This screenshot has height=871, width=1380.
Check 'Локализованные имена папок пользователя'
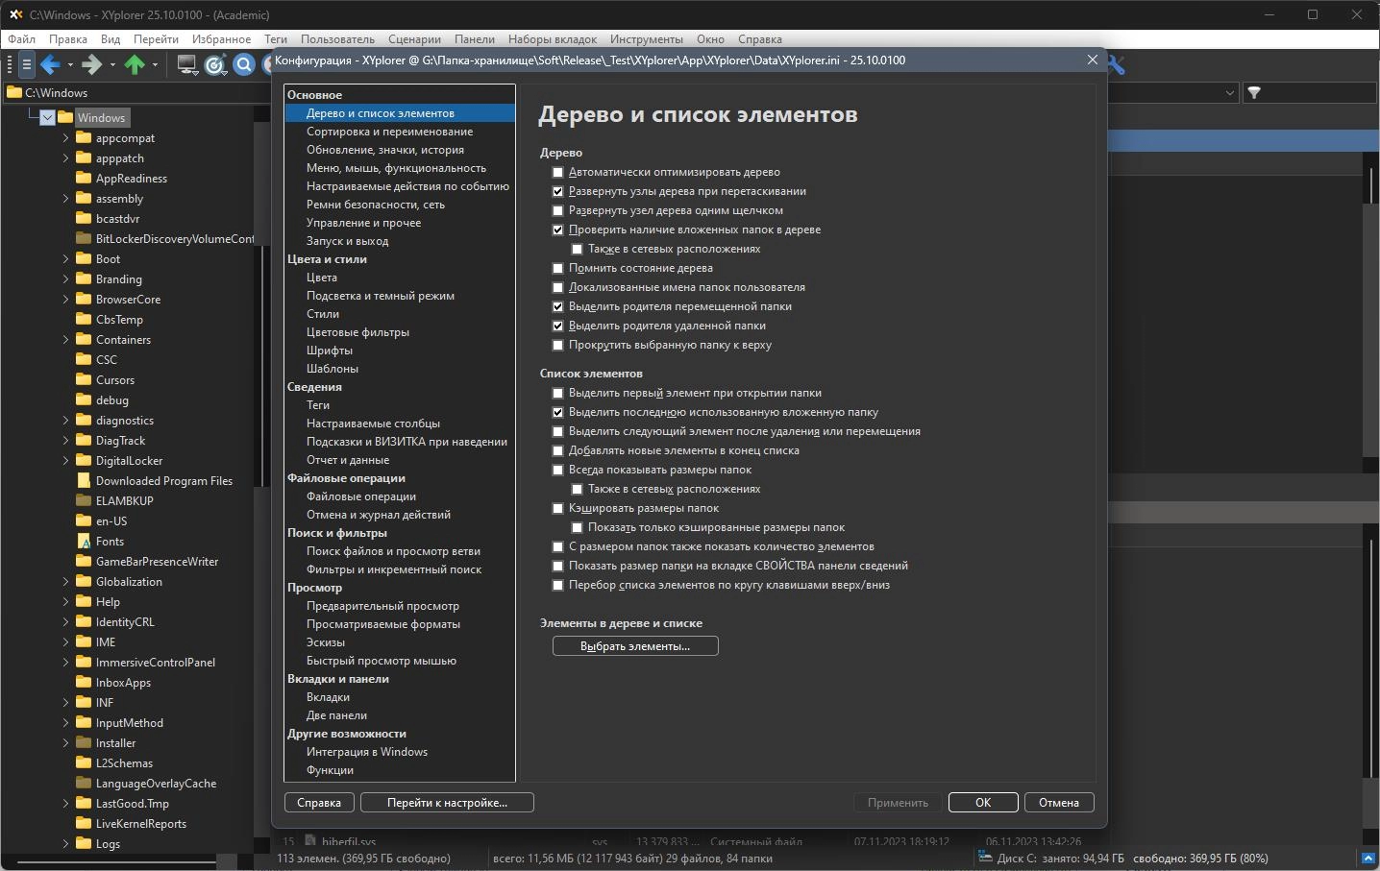557,287
